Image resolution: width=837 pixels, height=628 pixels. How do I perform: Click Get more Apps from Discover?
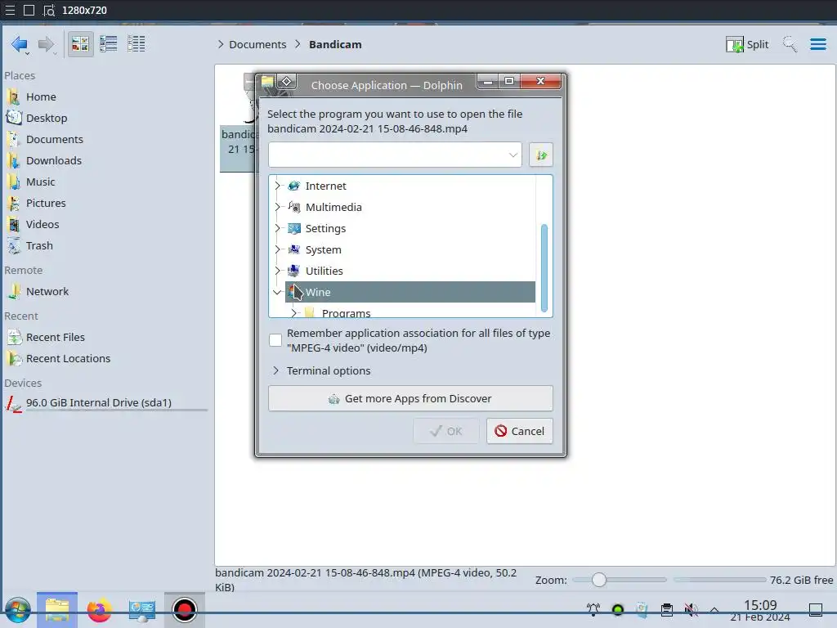[410, 398]
